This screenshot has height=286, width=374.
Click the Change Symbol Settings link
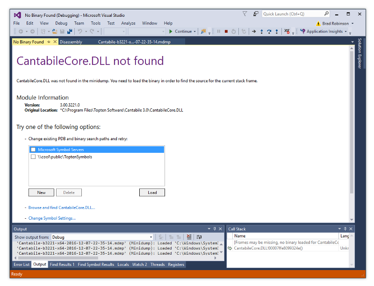[52, 218]
